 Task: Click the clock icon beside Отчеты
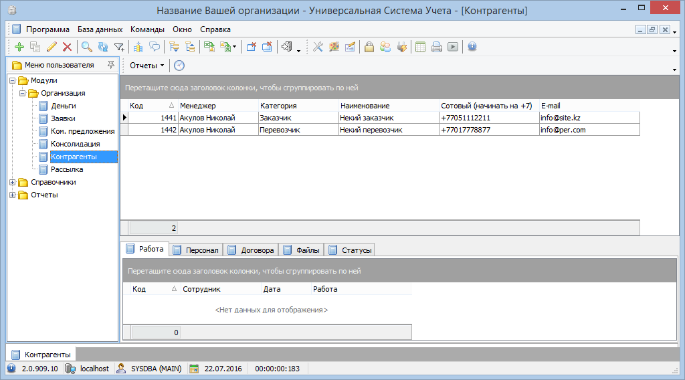pyautogui.click(x=179, y=66)
